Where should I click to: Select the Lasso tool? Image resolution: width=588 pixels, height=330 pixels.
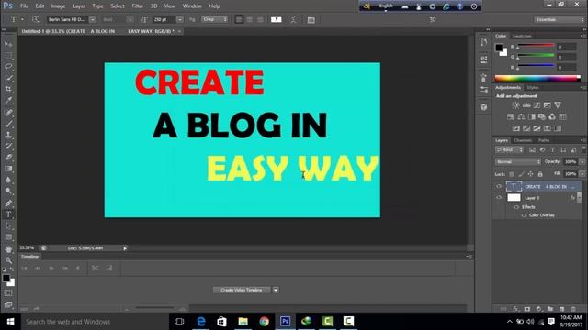[8, 67]
